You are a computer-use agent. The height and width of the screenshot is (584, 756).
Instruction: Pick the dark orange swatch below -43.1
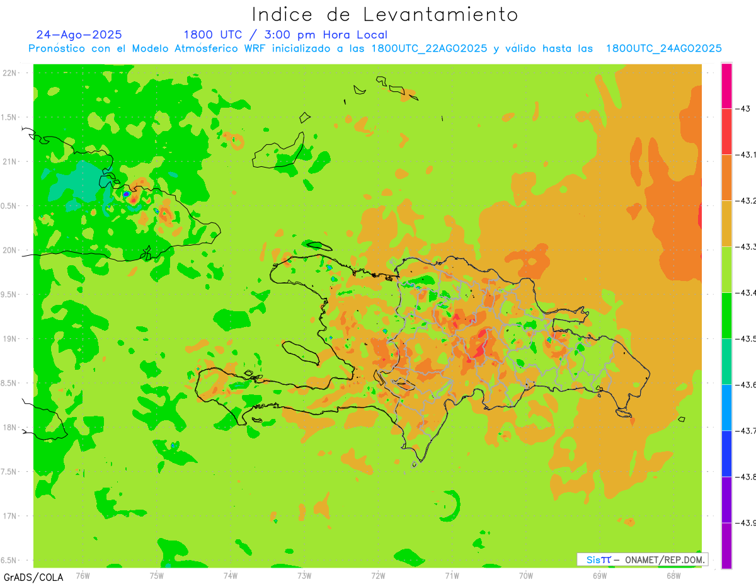[x=726, y=178]
